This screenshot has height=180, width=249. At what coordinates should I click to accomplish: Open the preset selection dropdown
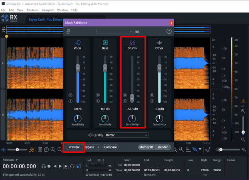(114, 32)
